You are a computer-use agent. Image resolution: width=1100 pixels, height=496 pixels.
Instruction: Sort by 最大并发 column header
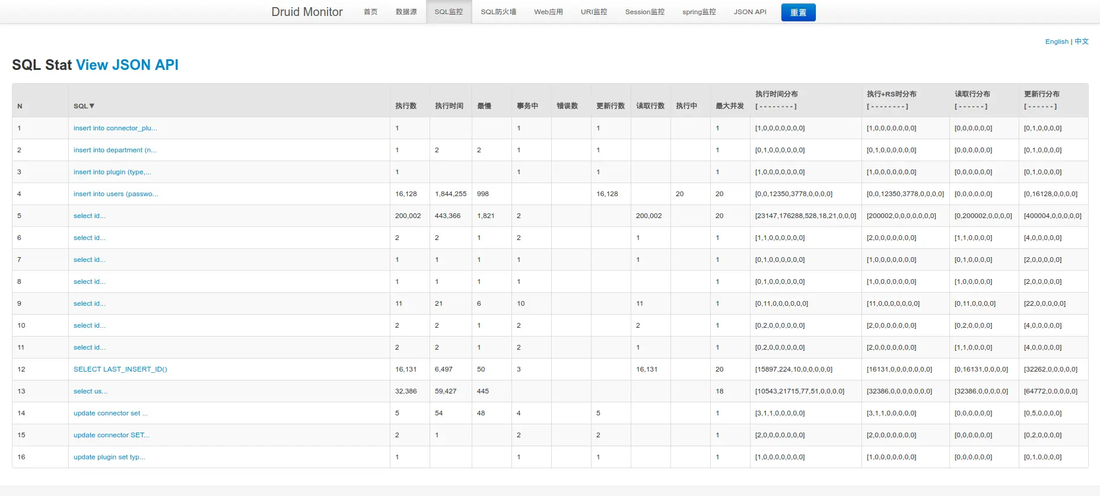[730, 106]
